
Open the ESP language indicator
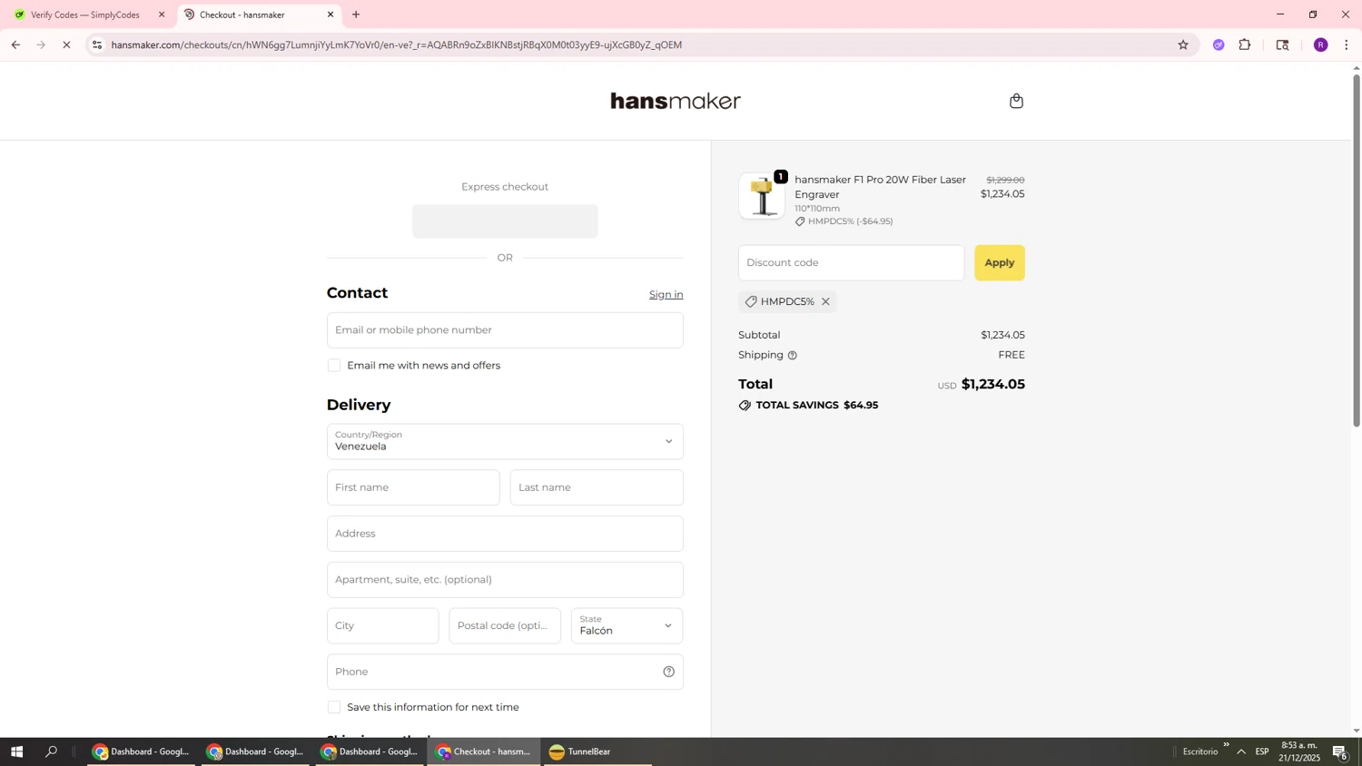[x=1262, y=751]
